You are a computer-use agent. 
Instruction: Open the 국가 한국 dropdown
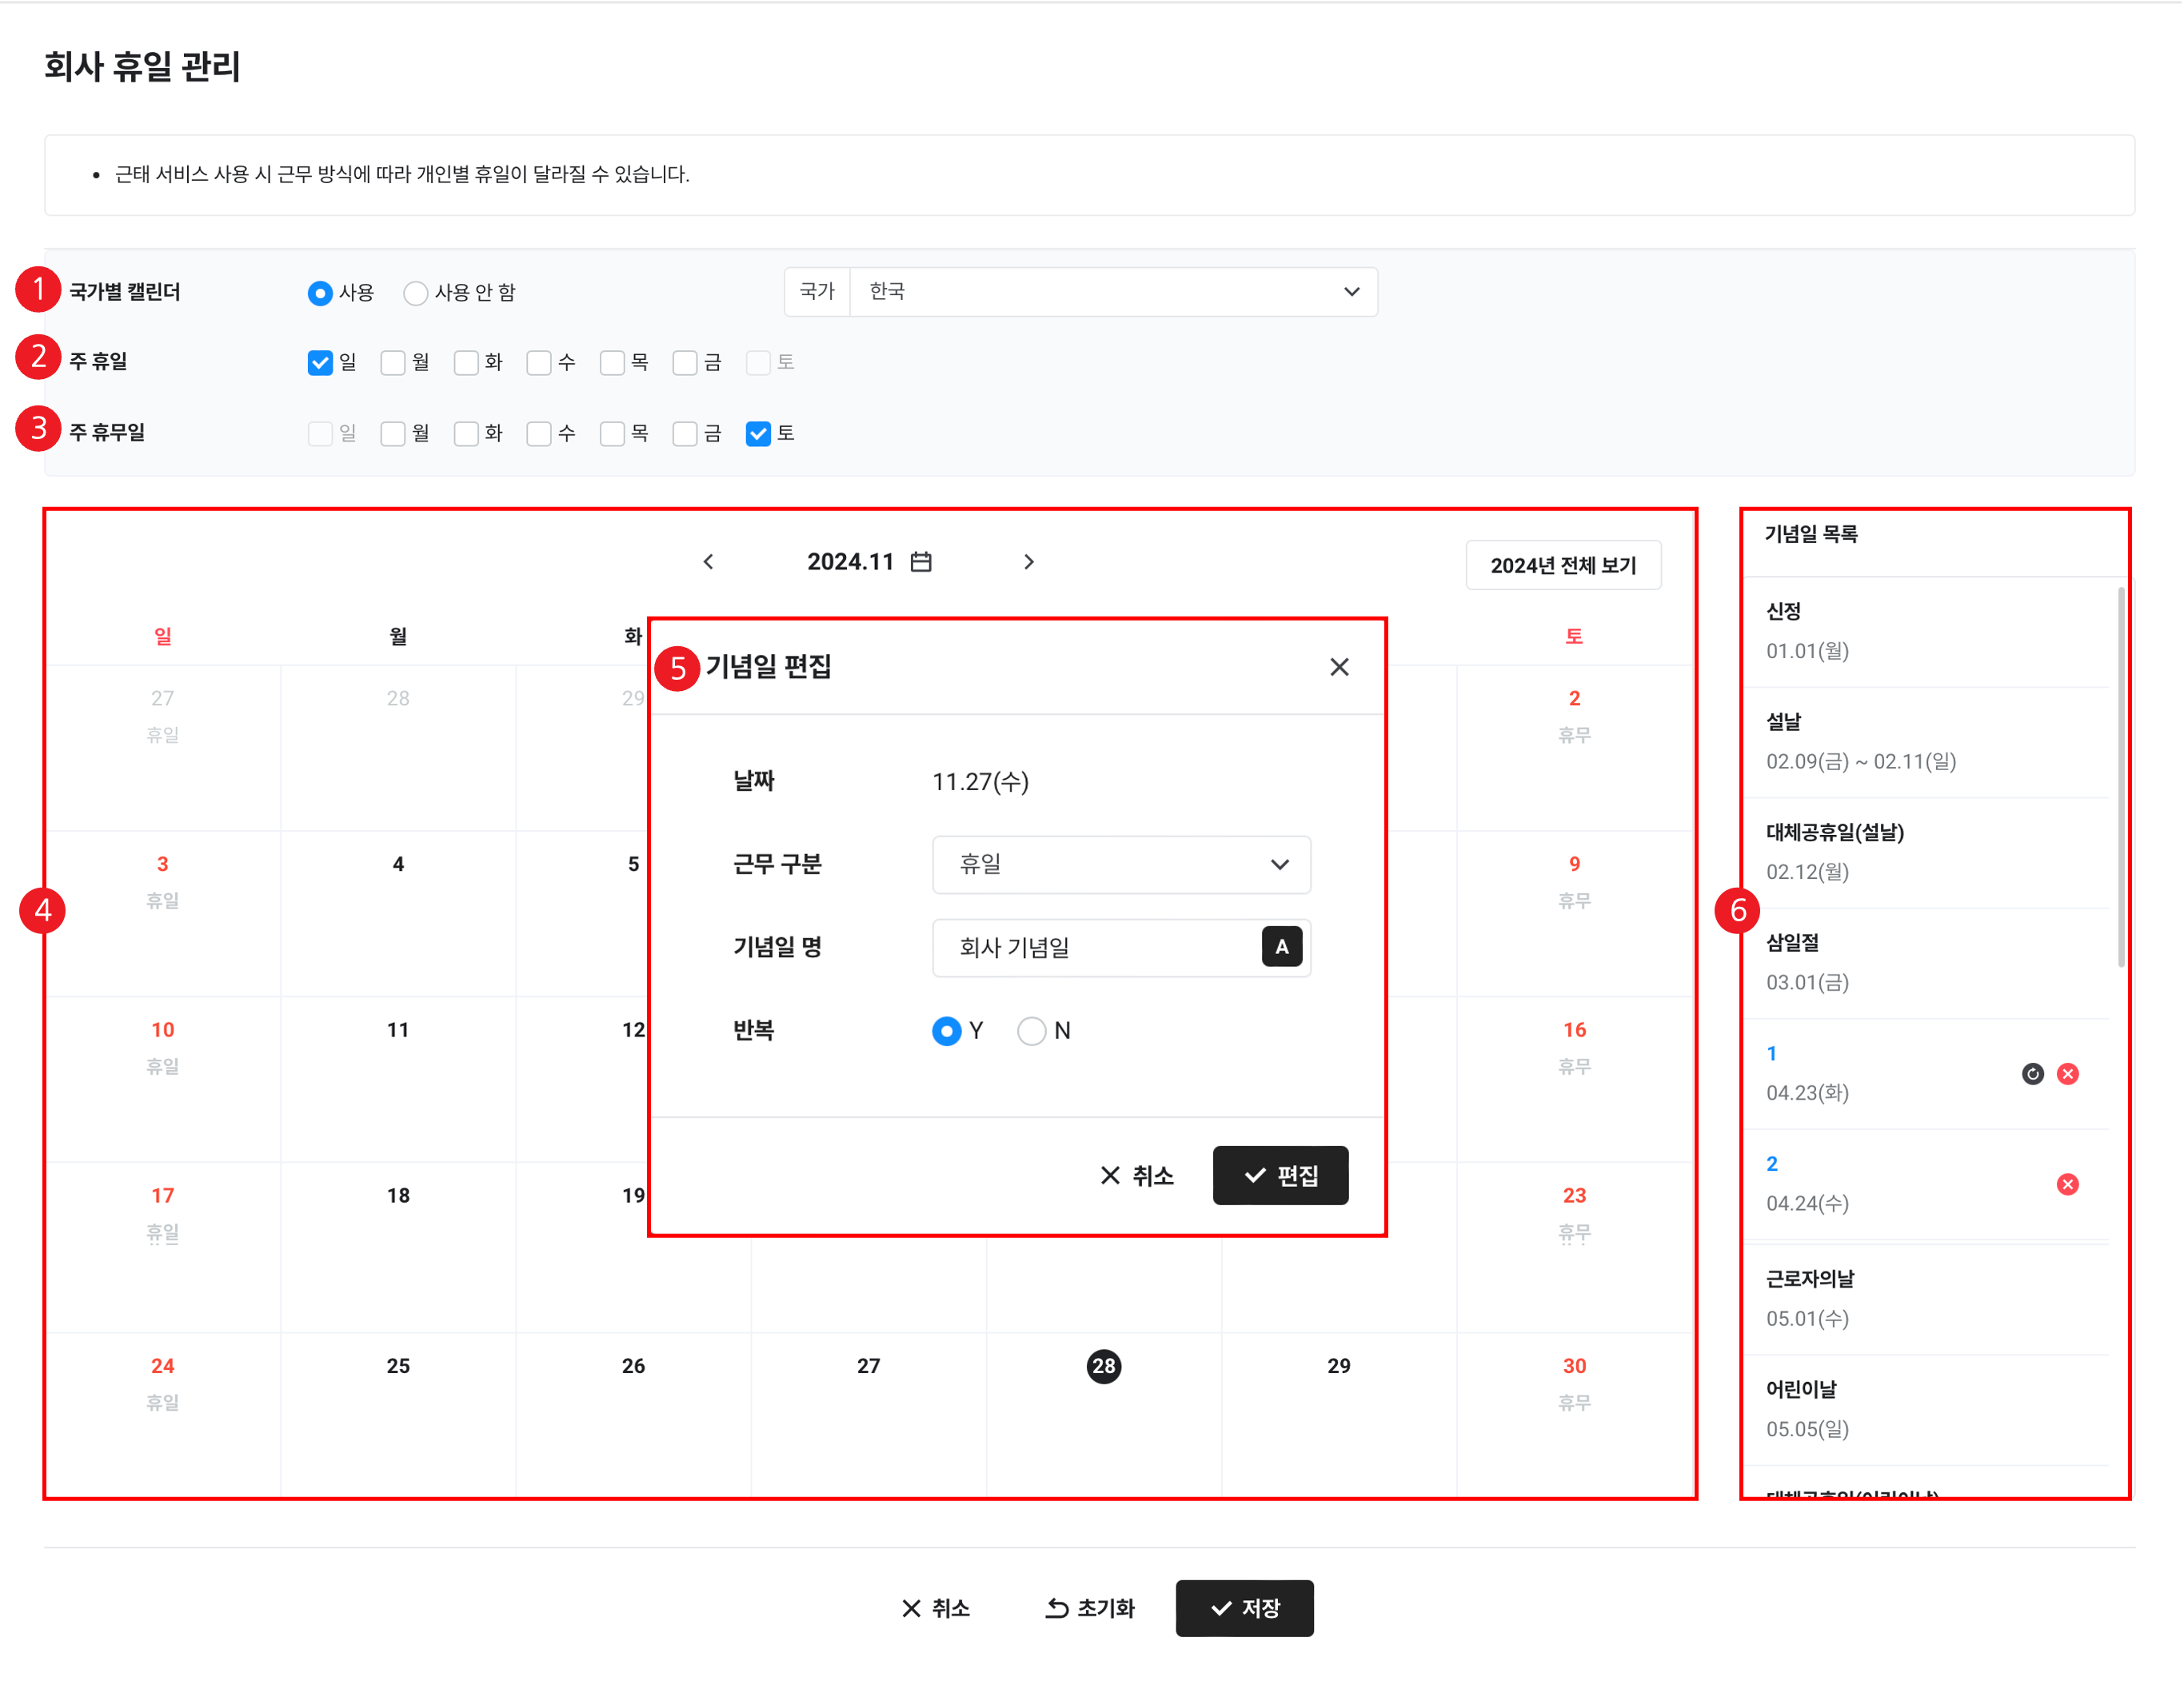click(1112, 292)
